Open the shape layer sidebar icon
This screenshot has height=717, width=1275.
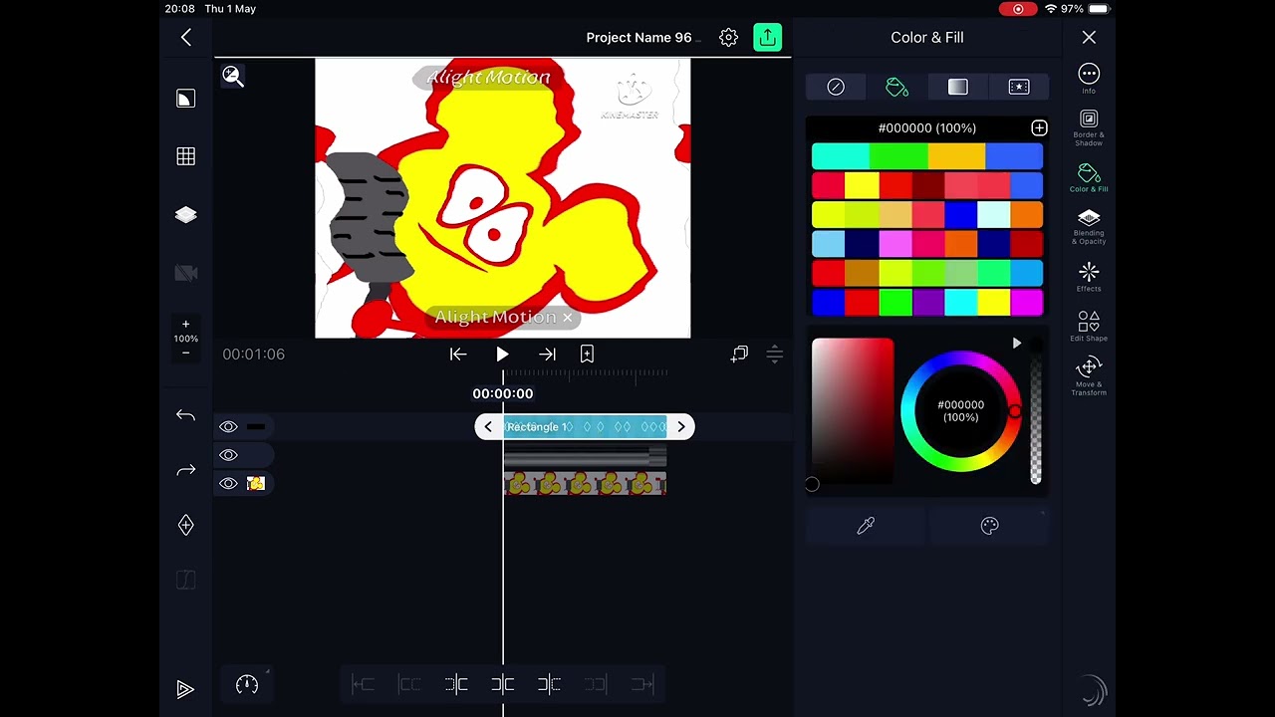point(186,99)
